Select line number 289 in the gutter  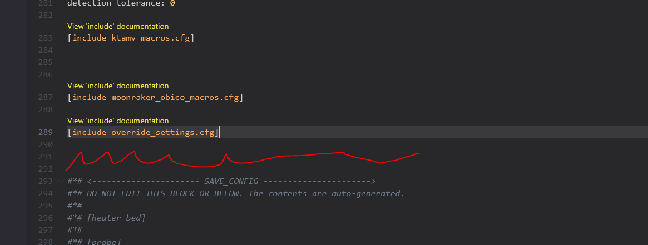click(x=45, y=132)
